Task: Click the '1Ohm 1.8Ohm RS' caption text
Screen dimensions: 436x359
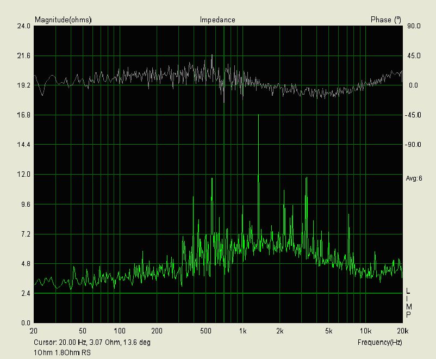Action: click(62, 353)
